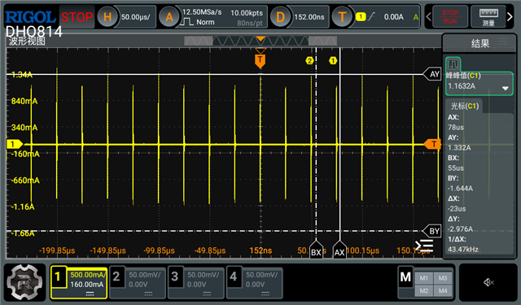Select math channel M3

(x=443, y=278)
